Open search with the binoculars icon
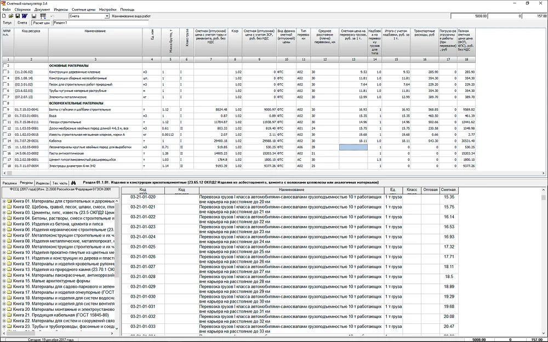Image resolution: width=548 pixels, height=342 pixels. tap(73, 183)
